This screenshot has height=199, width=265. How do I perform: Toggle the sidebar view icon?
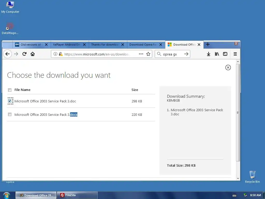coord(225,54)
